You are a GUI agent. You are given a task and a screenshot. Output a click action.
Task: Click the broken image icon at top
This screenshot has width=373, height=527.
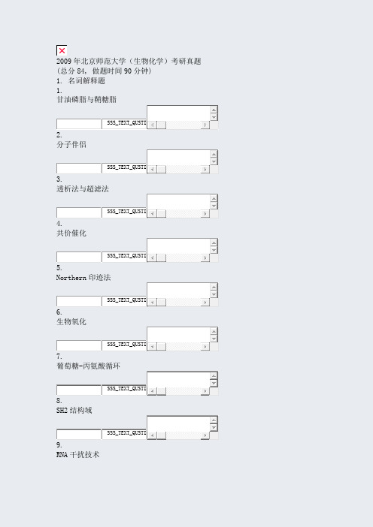[x=62, y=50]
